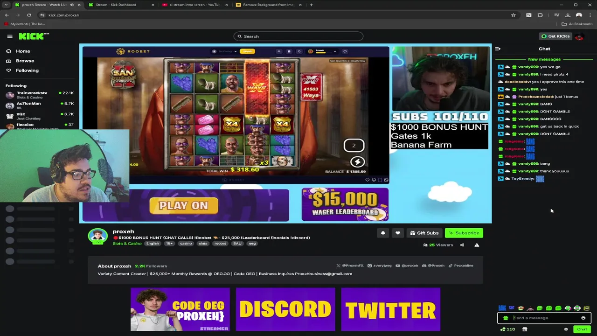Click the green gift icon in chat input
597x336 pixels.
coord(506,318)
